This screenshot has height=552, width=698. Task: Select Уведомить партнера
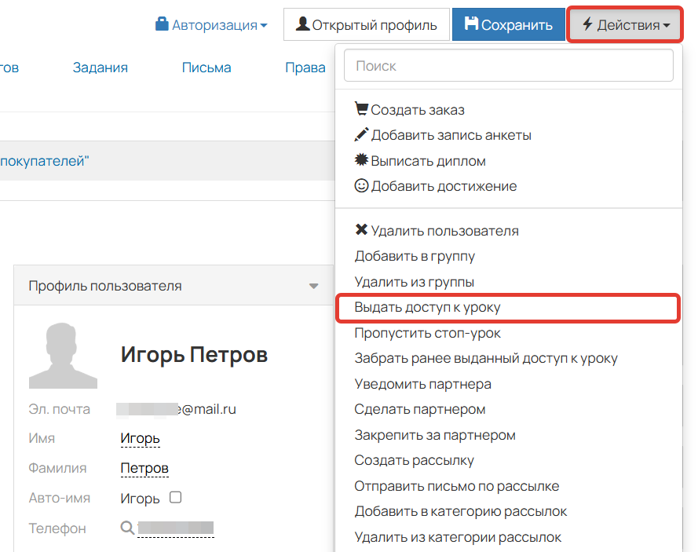coord(423,384)
